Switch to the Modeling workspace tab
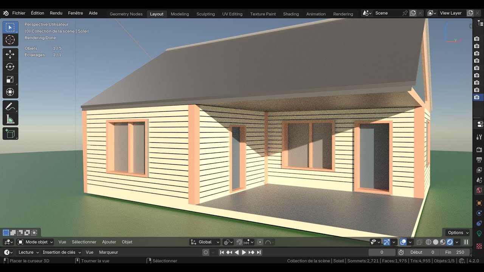 click(x=180, y=14)
